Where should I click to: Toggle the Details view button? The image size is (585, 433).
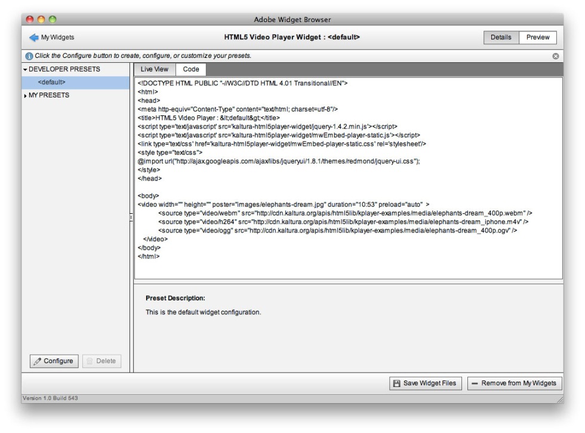coord(501,37)
